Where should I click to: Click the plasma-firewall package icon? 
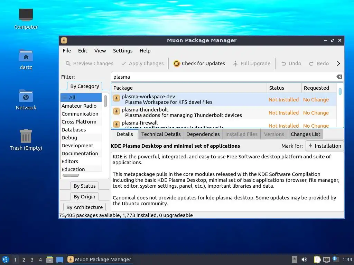[117, 124]
